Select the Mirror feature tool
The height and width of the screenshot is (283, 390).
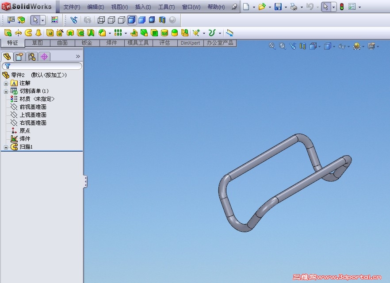(185, 33)
